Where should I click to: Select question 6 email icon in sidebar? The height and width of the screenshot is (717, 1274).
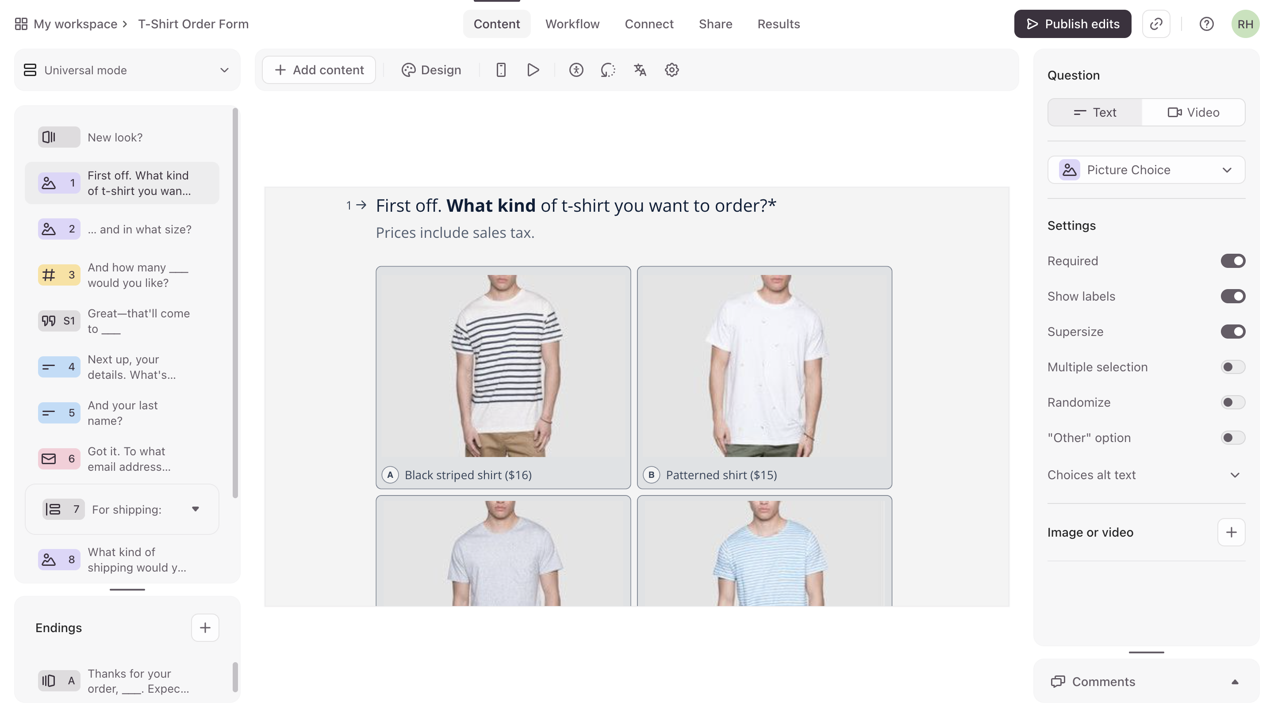pos(59,458)
